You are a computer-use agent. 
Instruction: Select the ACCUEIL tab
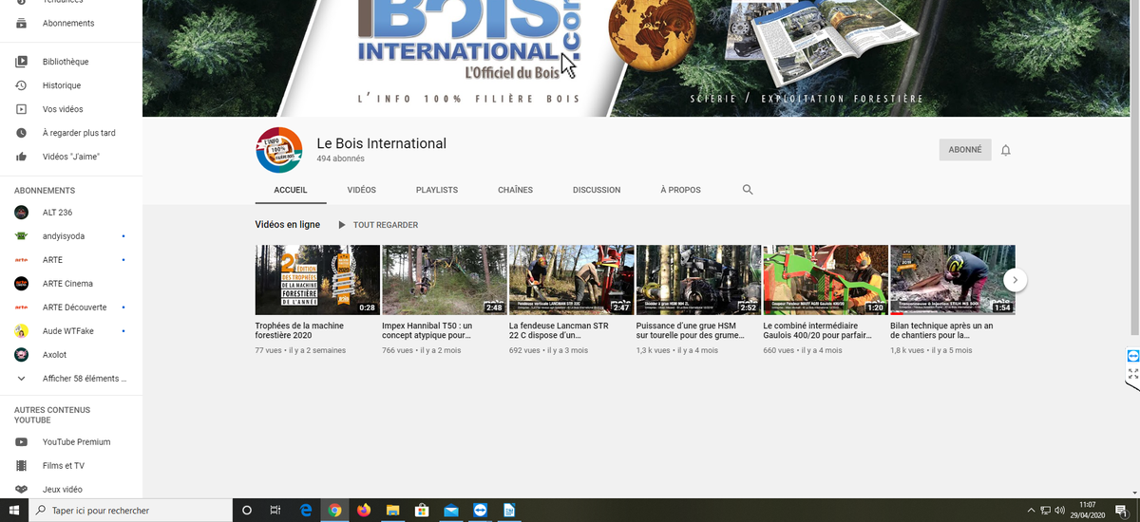[x=291, y=190]
